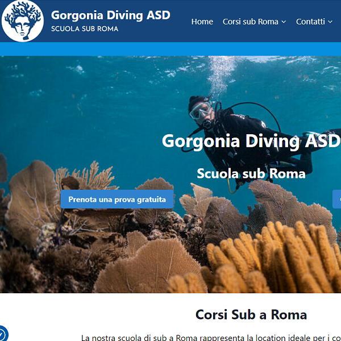Click the Prenota una prova gratuita button
341x341 pixels.
(x=117, y=199)
